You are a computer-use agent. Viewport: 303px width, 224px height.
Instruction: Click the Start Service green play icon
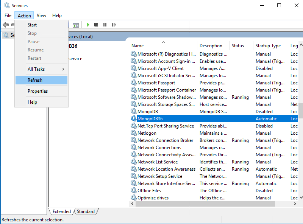88,25
